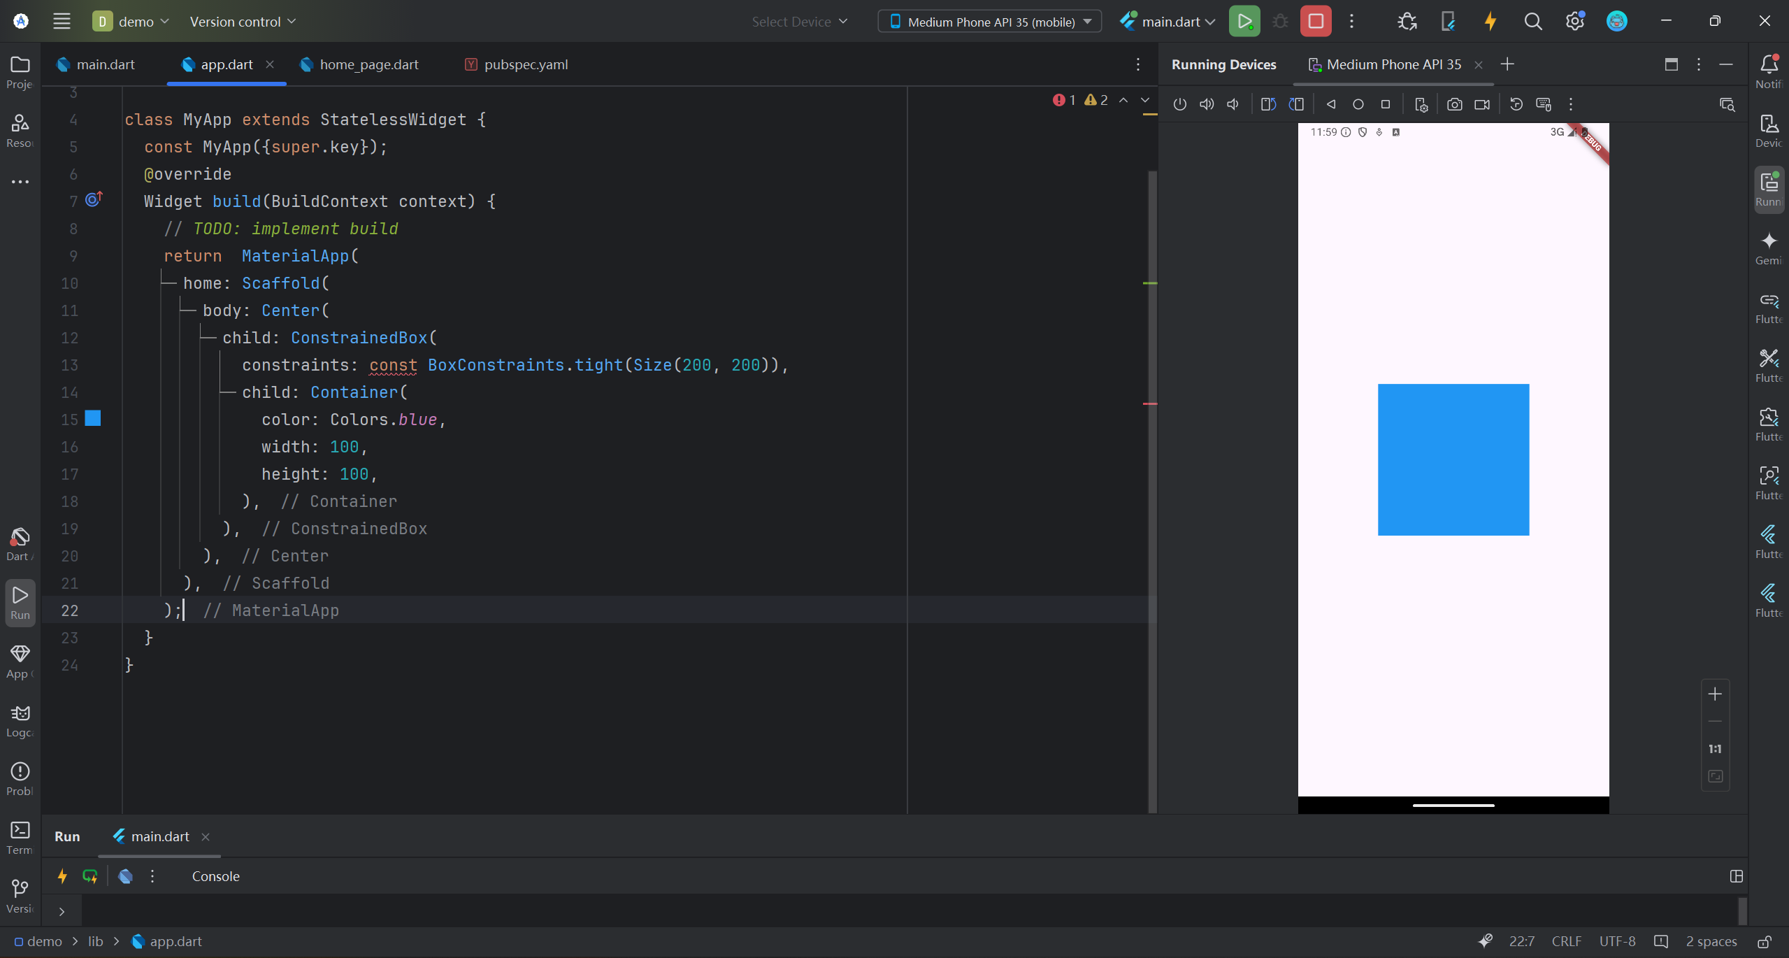This screenshot has width=1789, height=958.
Task: Click the blue color swatch in gutter
Action: (93, 418)
